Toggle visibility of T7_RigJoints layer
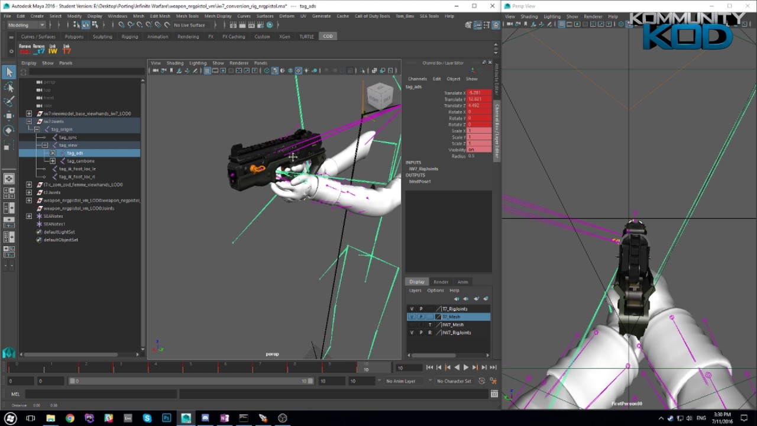The image size is (757, 426). click(x=412, y=309)
